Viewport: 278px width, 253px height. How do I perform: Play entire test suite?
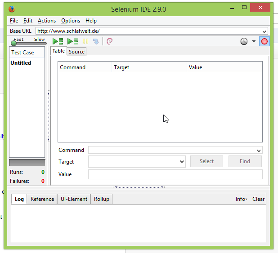coord(58,41)
